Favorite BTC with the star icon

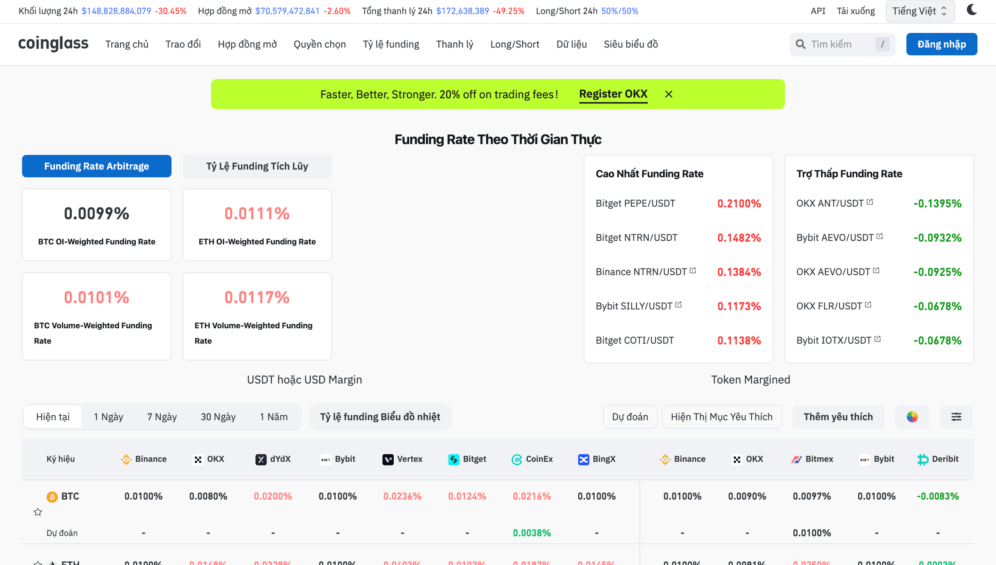(38, 512)
